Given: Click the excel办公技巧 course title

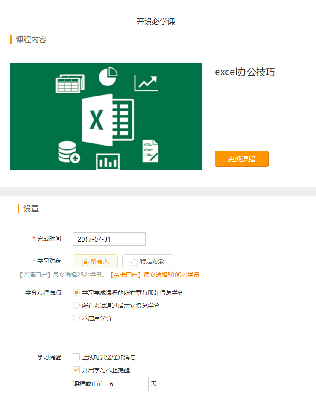Looking at the screenshot, I should 245,72.
